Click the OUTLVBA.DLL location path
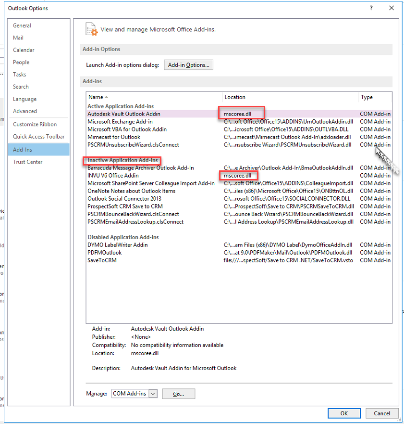This screenshot has width=404, height=424. tap(286, 129)
